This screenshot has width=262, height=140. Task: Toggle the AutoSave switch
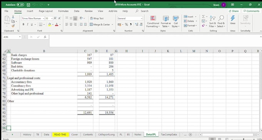(20, 5)
